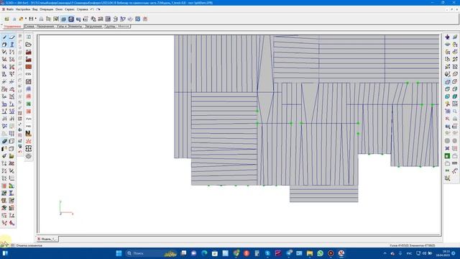Open the Сервис menu
The height and width of the screenshot is (259, 460).
pyautogui.click(x=70, y=9)
